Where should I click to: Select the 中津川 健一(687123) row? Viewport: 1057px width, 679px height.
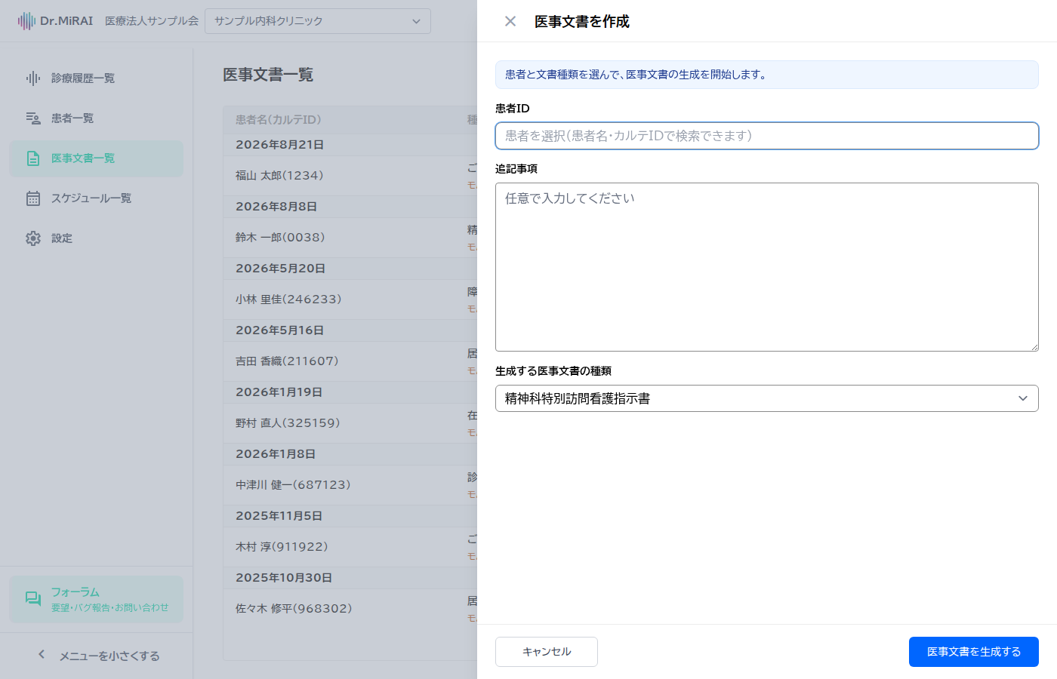click(x=350, y=485)
